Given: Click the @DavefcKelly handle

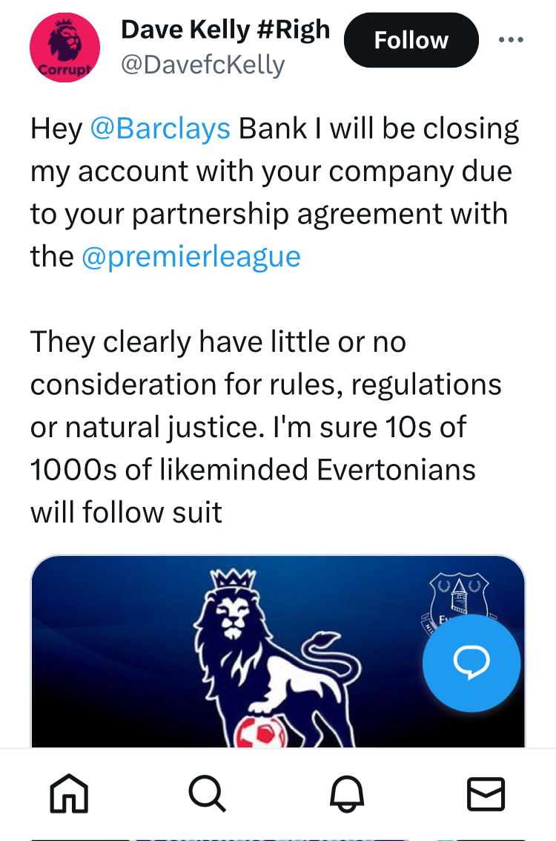Looking at the screenshot, I should pyautogui.click(x=203, y=65).
